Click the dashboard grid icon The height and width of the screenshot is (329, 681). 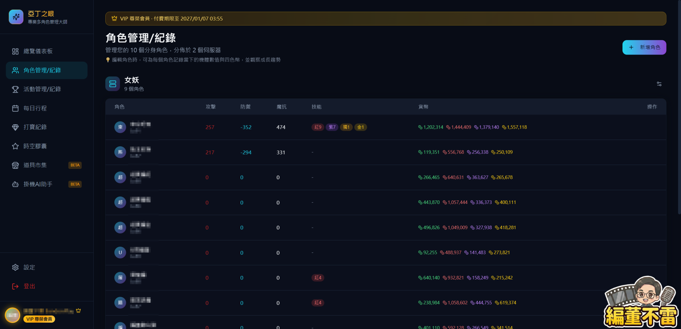[x=15, y=51]
